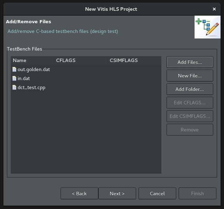The height and width of the screenshot is (209, 224).
Task: Select the dct_test.cpp file name
Action: (32, 87)
